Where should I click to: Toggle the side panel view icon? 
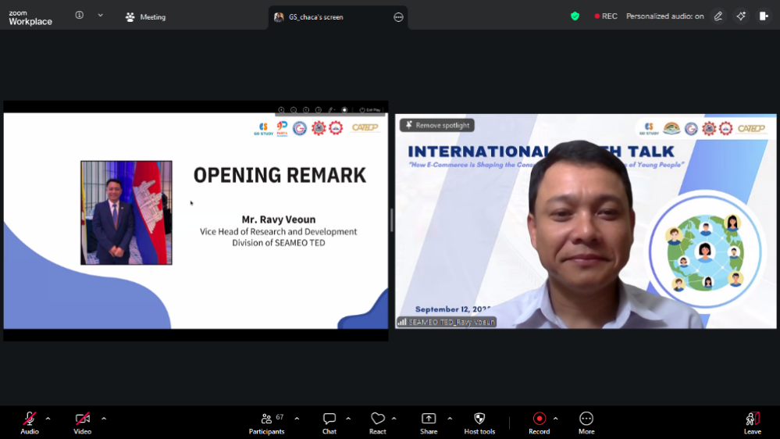(764, 16)
